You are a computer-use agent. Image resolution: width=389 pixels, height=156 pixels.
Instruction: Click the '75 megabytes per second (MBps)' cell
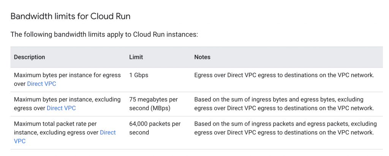153,104
